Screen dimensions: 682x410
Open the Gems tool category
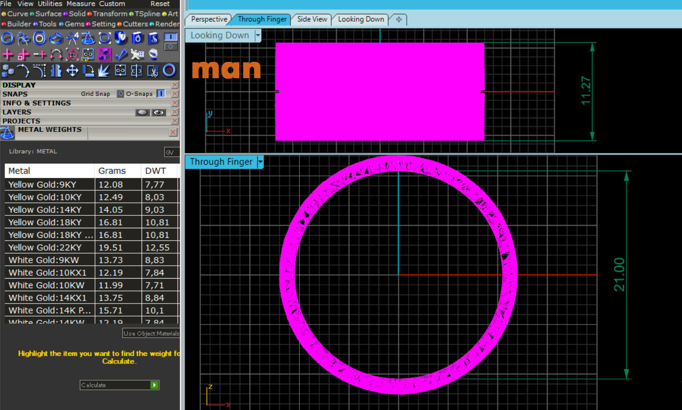click(74, 24)
